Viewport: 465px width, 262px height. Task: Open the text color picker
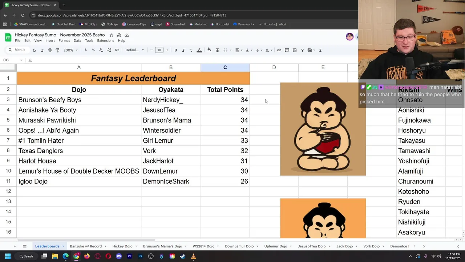pyautogui.click(x=199, y=50)
